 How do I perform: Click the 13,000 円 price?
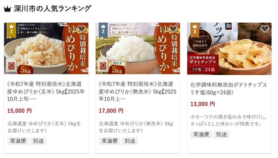click(203, 104)
